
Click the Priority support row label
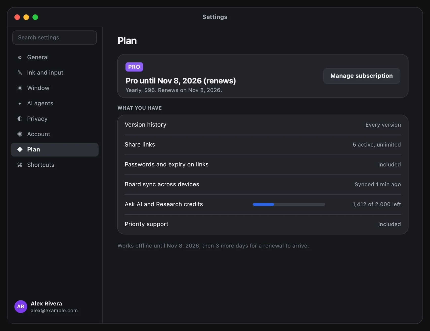tap(146, 224)
